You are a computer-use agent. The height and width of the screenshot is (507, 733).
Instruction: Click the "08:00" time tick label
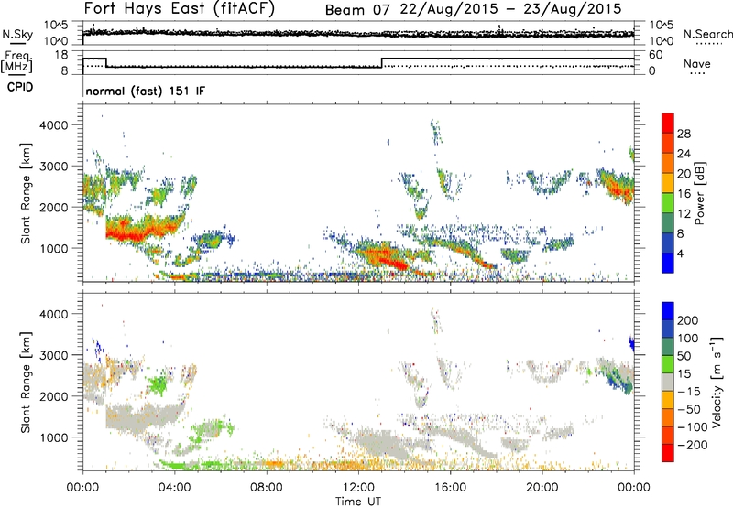[267, 488]
